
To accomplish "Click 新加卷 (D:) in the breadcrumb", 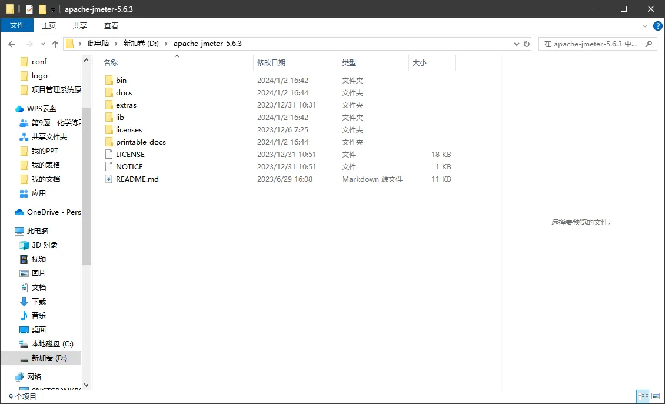I will click(141, 44).
